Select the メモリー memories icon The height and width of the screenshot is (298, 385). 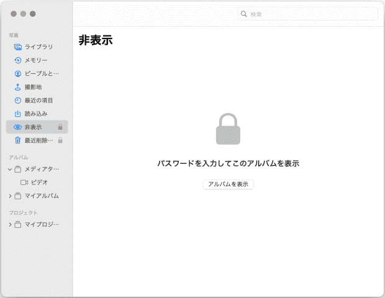coord(17,60)
